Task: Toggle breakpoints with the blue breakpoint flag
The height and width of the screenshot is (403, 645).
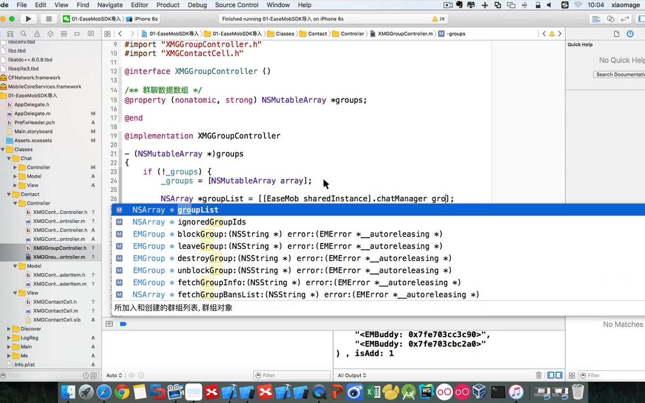Action: pyautogui.click(x=123, y=324)
